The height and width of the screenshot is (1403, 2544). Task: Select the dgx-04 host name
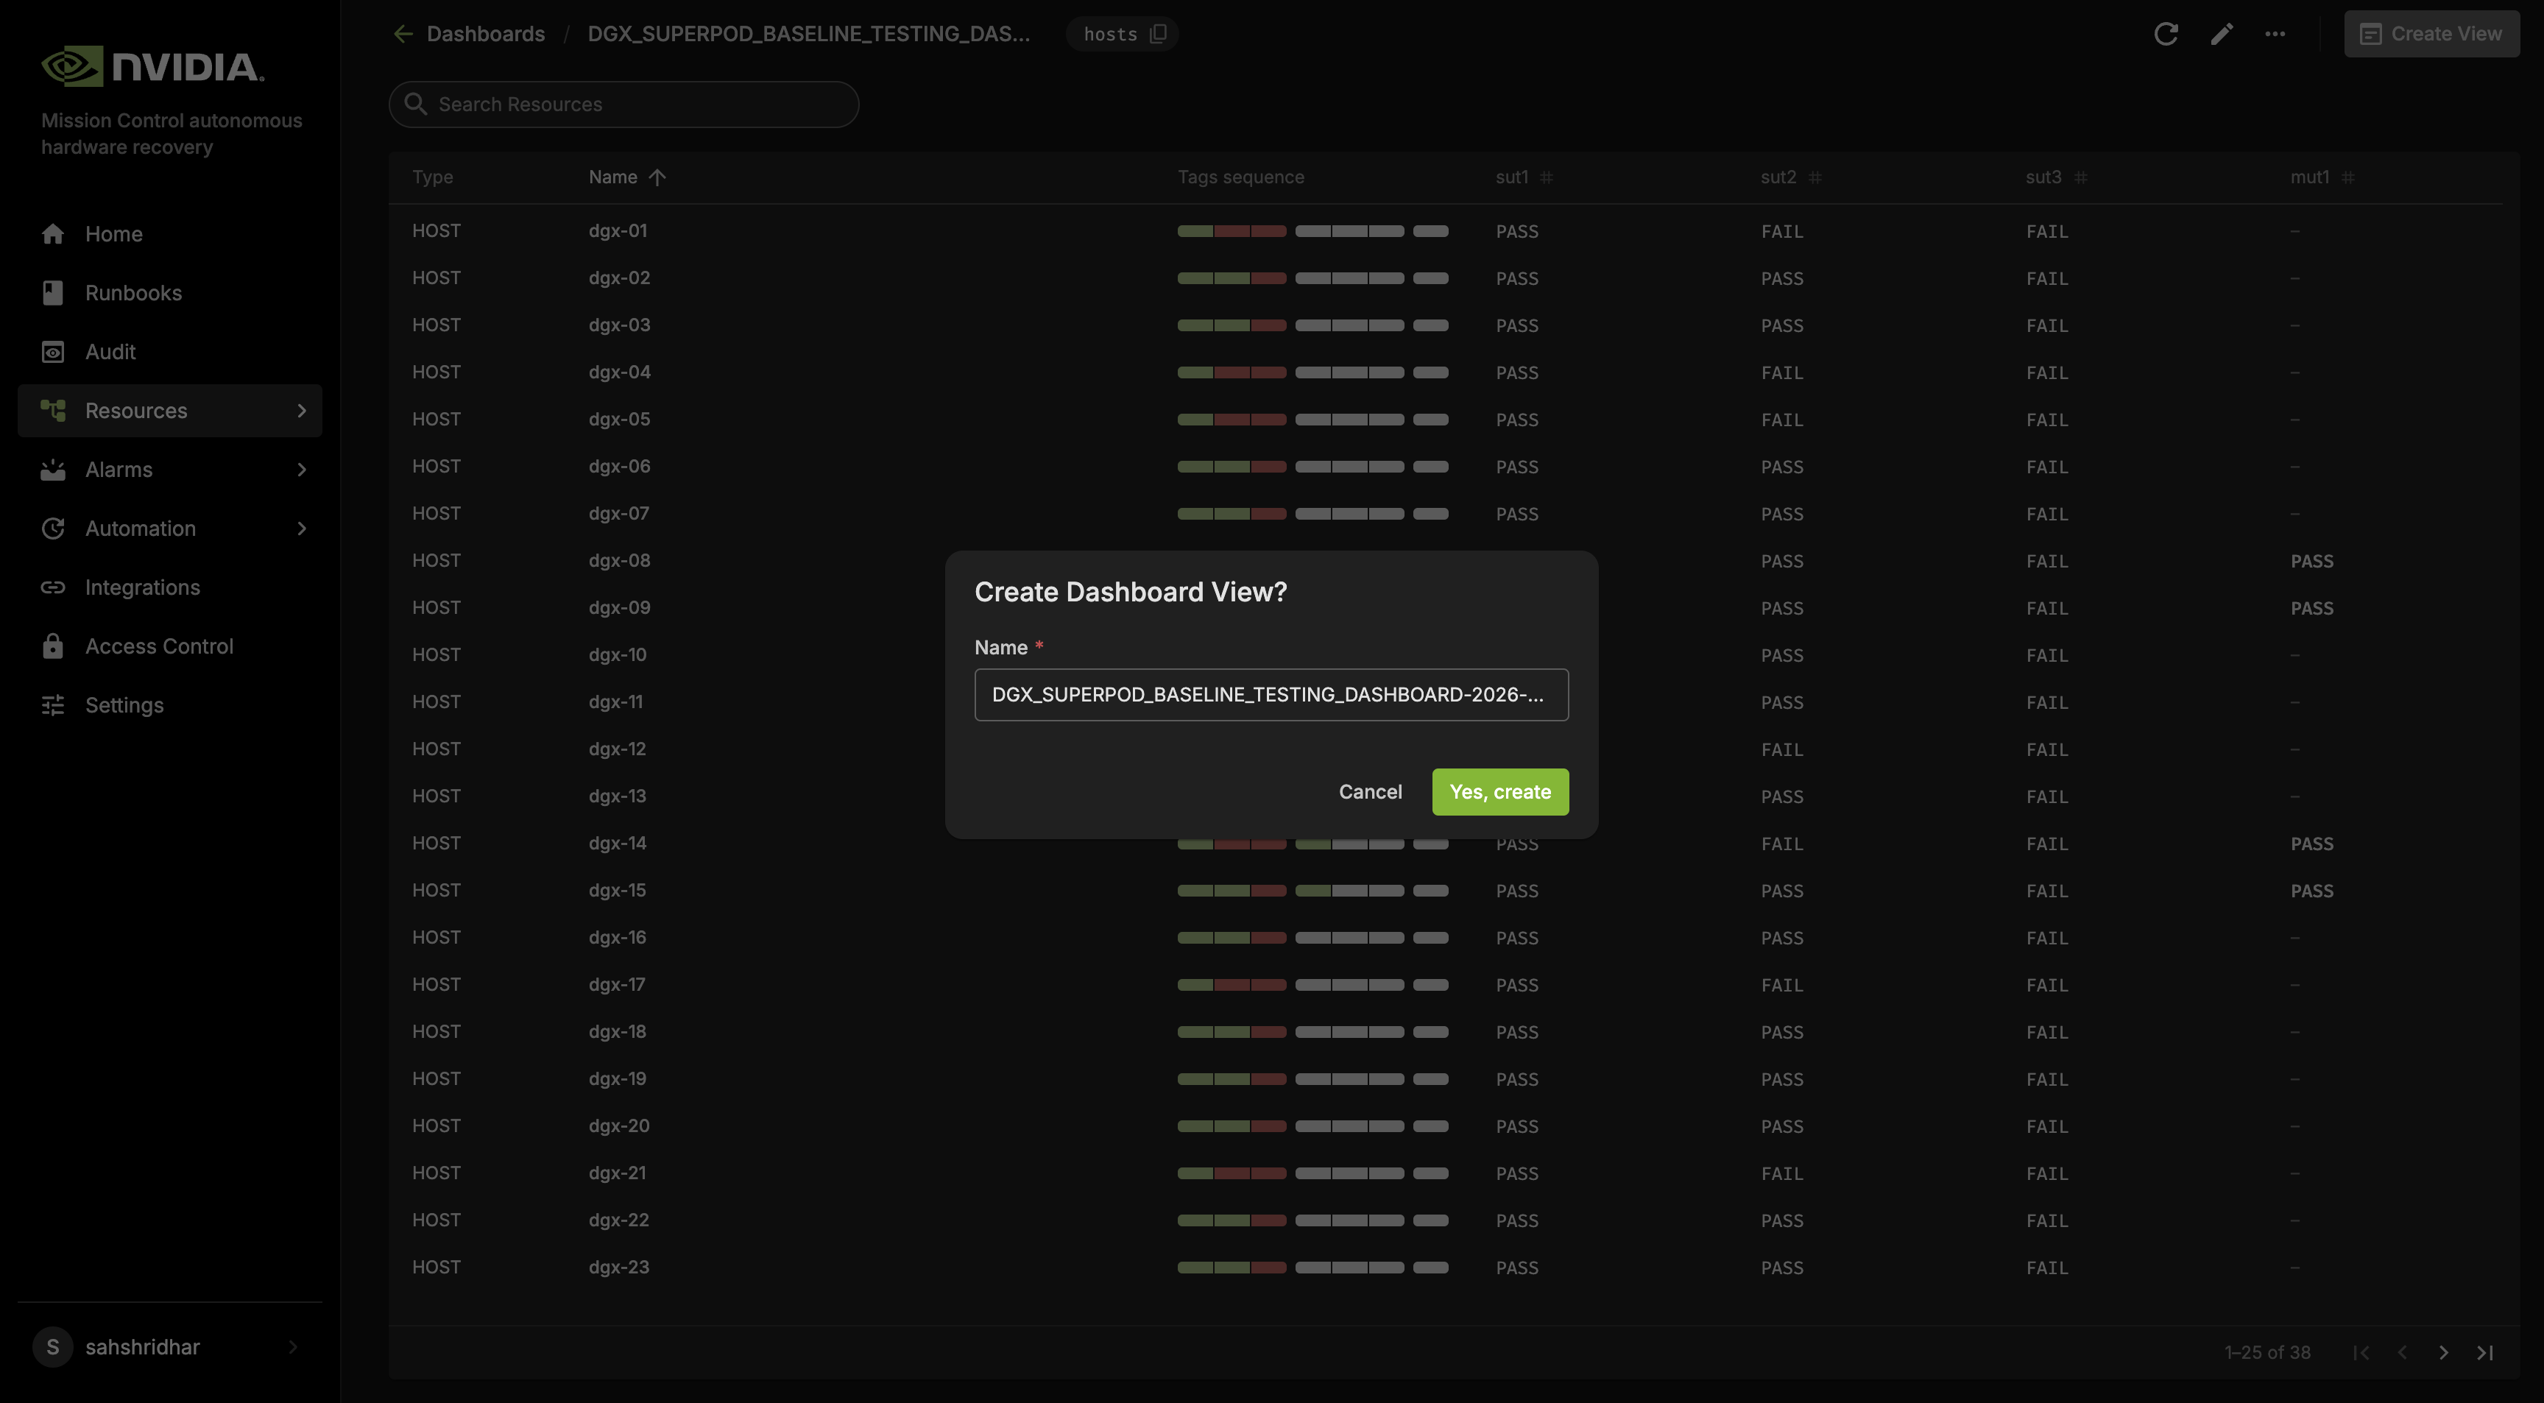pyautogui.click(x=619, y=372)
